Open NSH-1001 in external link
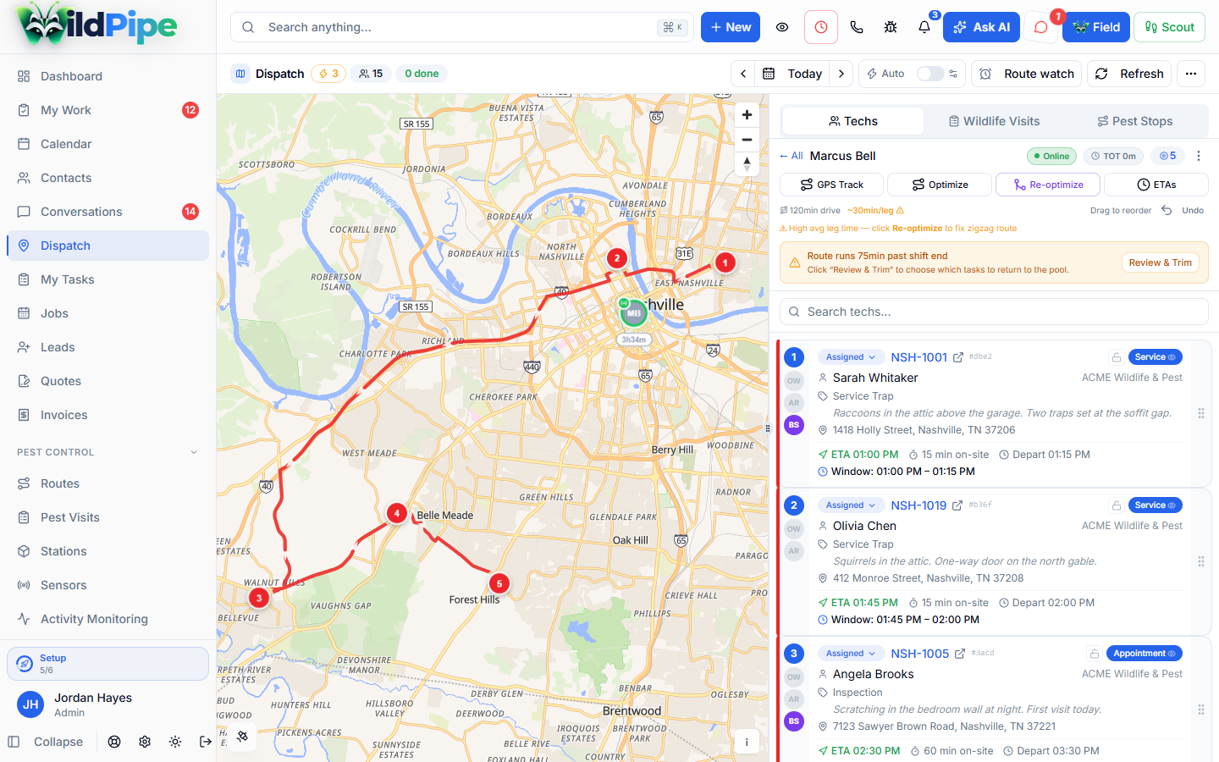 [958, 357]
